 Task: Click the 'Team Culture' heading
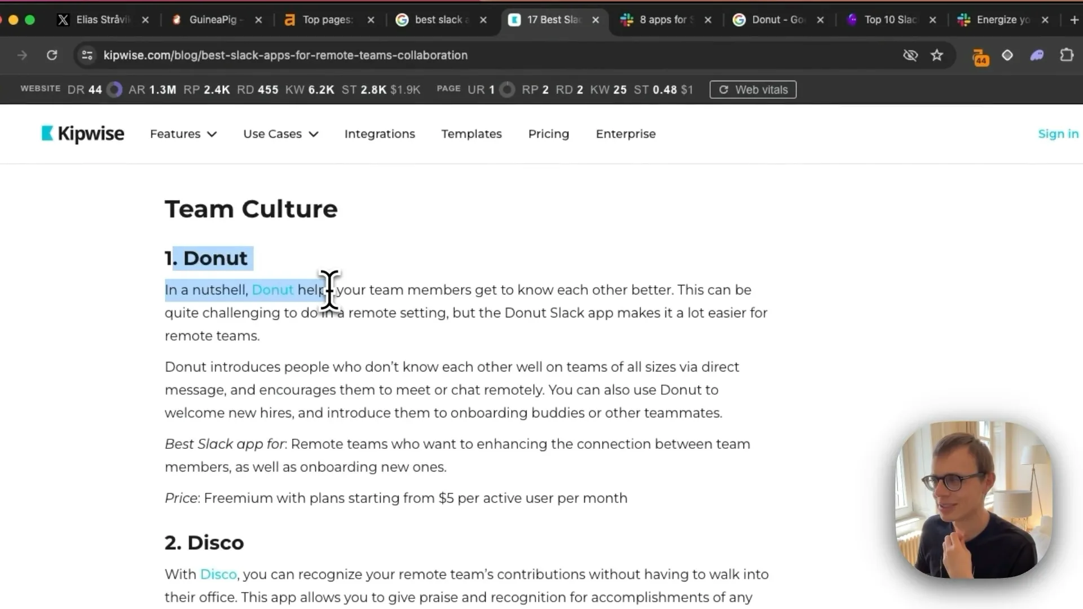251,209
